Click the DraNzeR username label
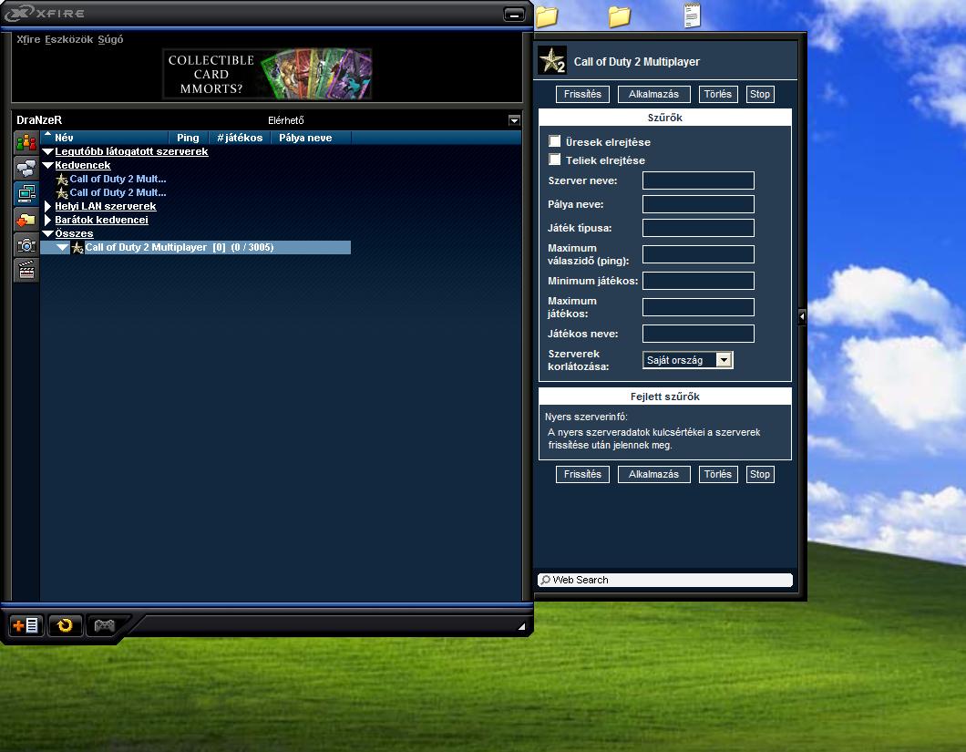The image size is (966, 752). pos(39,120)
